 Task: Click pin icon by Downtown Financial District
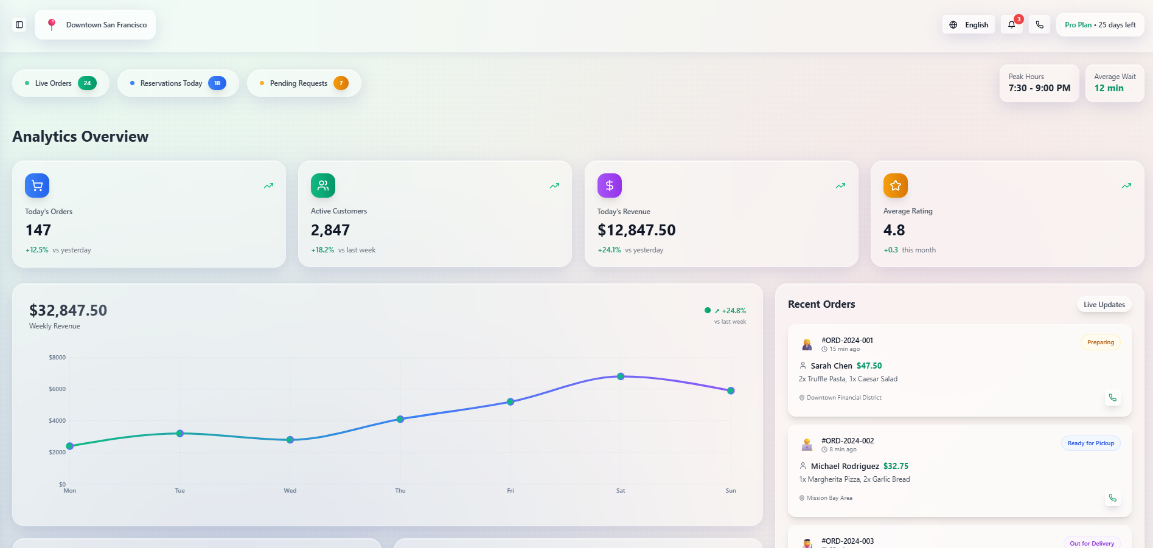coord(802,398)
